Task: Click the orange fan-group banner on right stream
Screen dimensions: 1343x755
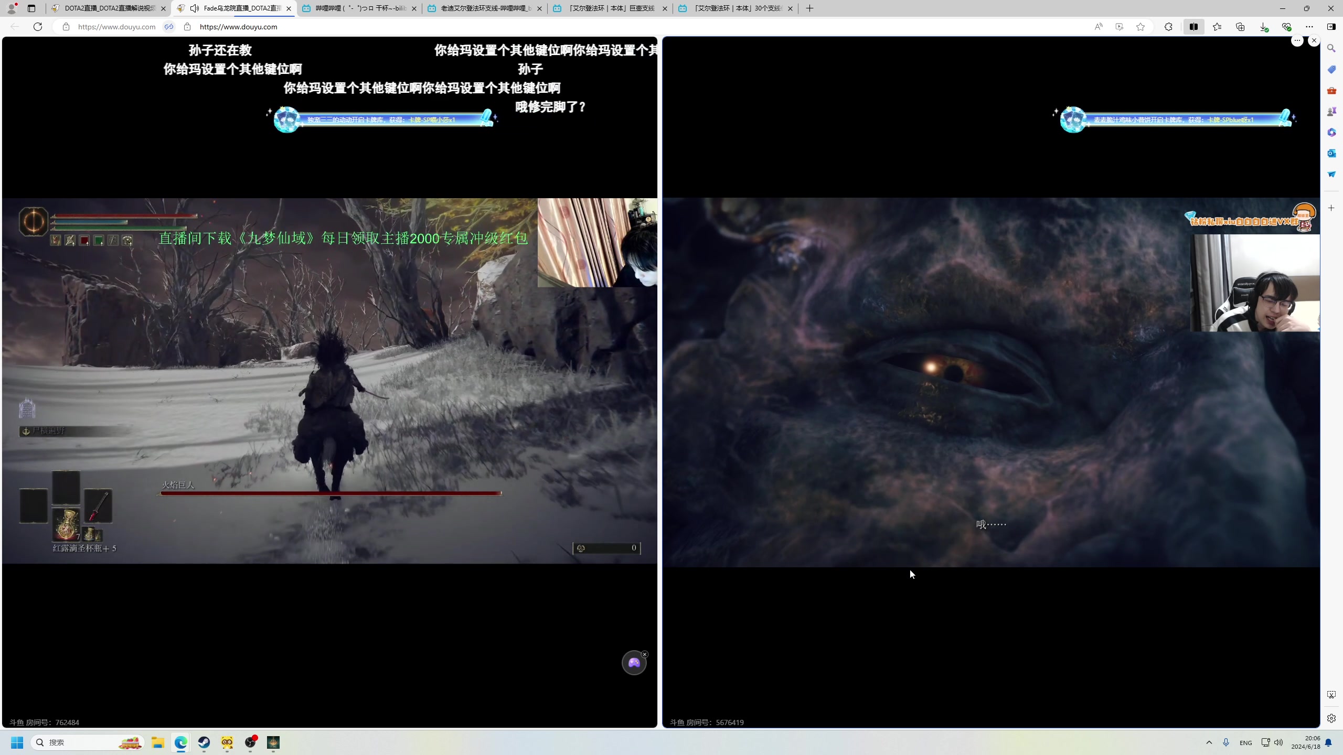Action: tap(1251, 218)
